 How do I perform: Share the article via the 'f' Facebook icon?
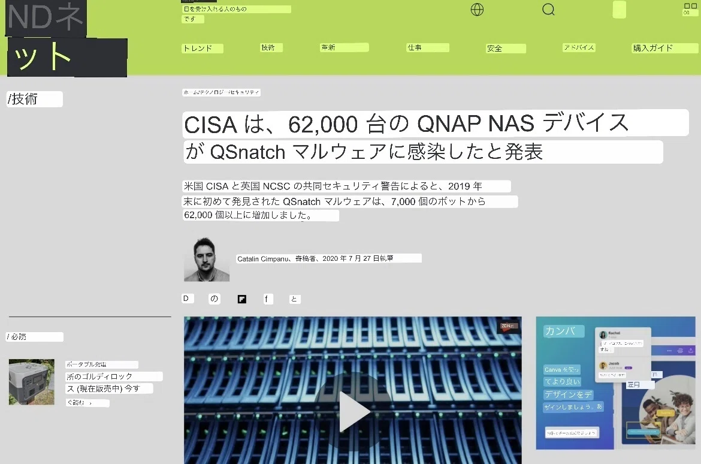pos(267,299)
